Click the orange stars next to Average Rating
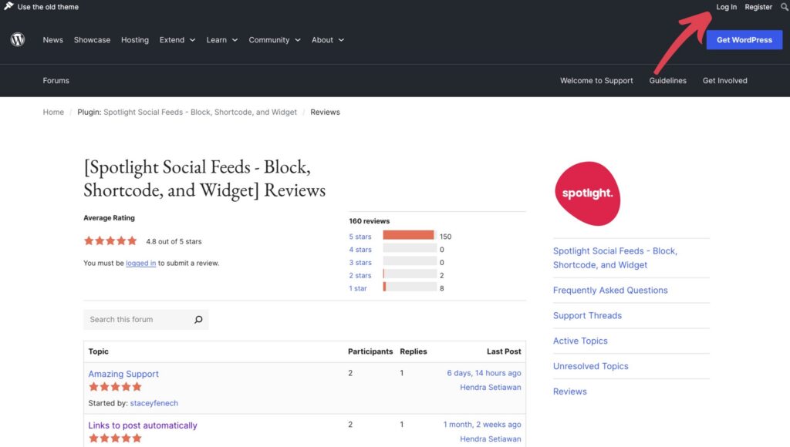 tap(110, 240)
